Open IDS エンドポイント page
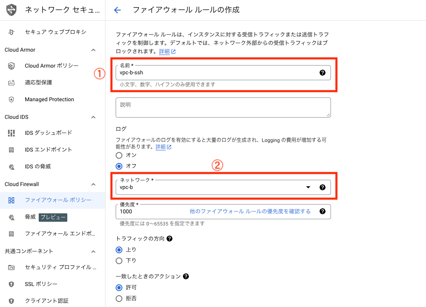426x307 pixels. point(48,150)
